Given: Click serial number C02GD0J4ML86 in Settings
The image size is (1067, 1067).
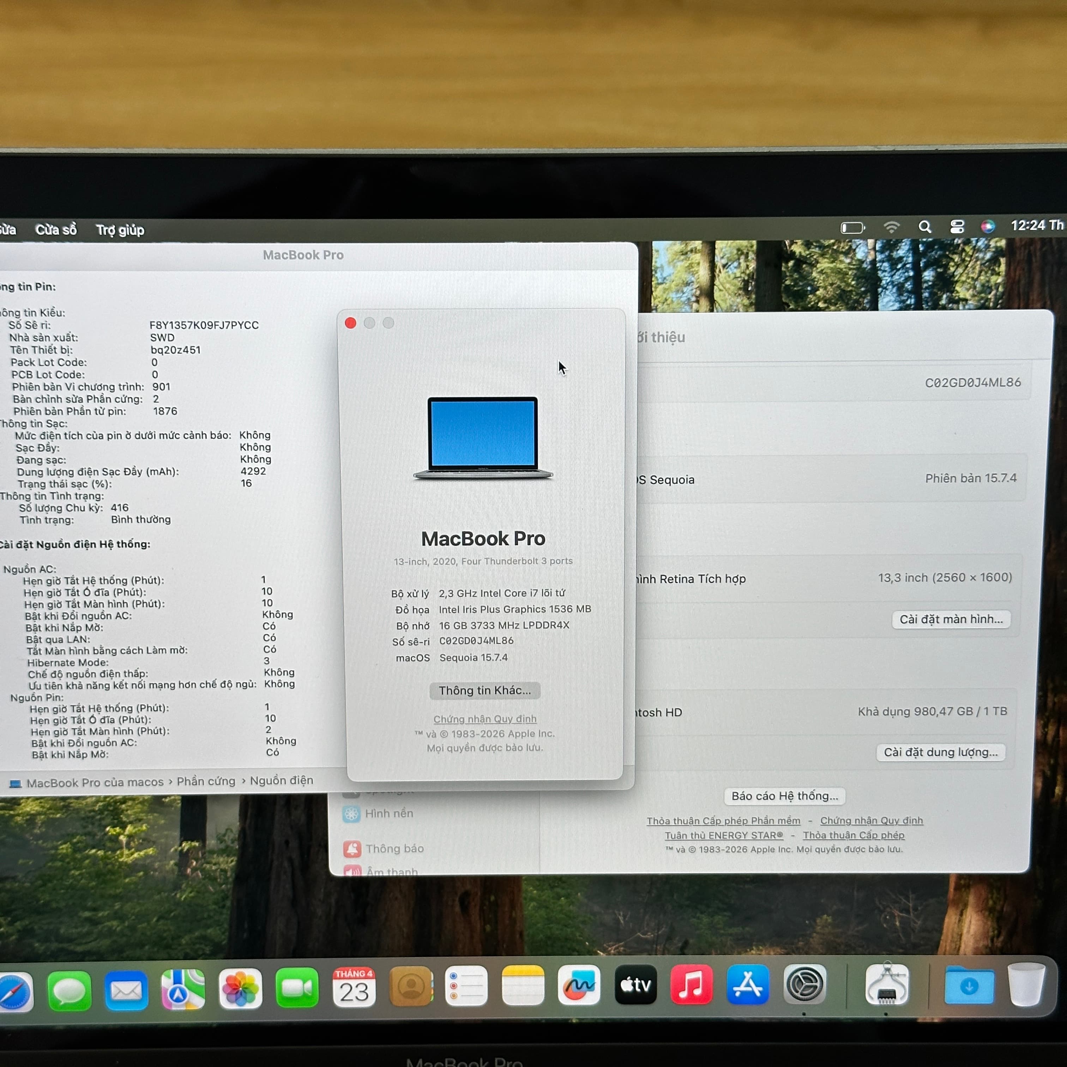Looking at the screenshot, I should (972, 383).
